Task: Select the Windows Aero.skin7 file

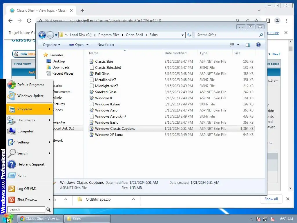Action: pyautogui.click(x=111, y=116)
